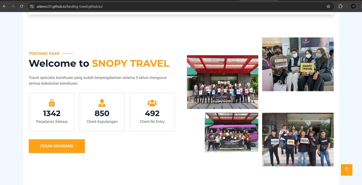This screenshot has height=185, width=362.
Task: Open site information icon in address bar
Action: click(32, 6)
